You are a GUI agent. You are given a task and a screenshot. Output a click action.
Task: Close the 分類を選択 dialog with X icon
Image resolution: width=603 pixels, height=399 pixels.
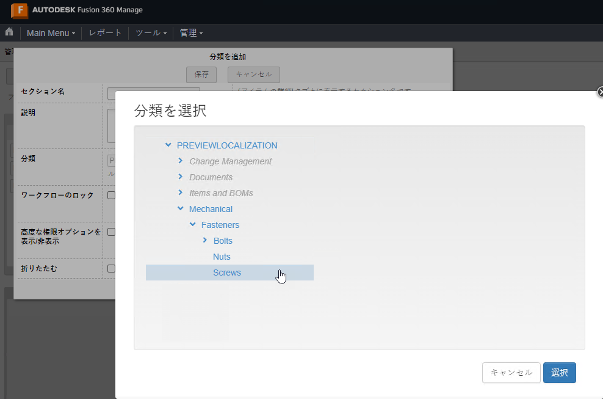click(x=601, y=92)
